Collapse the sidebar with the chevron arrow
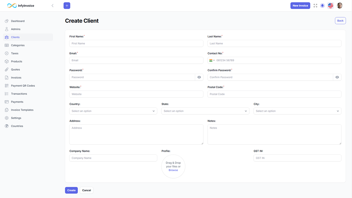This screenshot has height=198, width=352. [53, 5]
